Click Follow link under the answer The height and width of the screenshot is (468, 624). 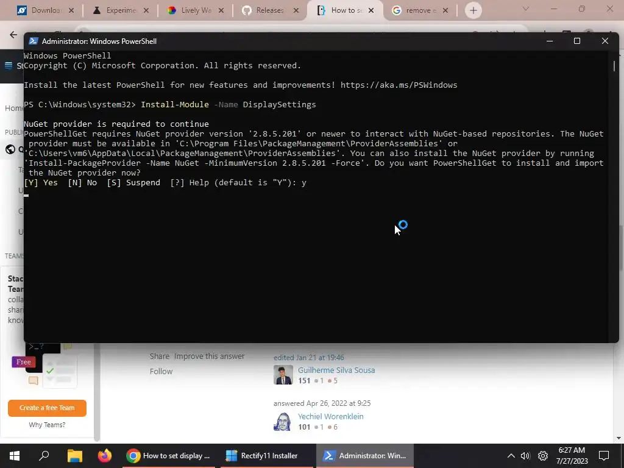161,371
